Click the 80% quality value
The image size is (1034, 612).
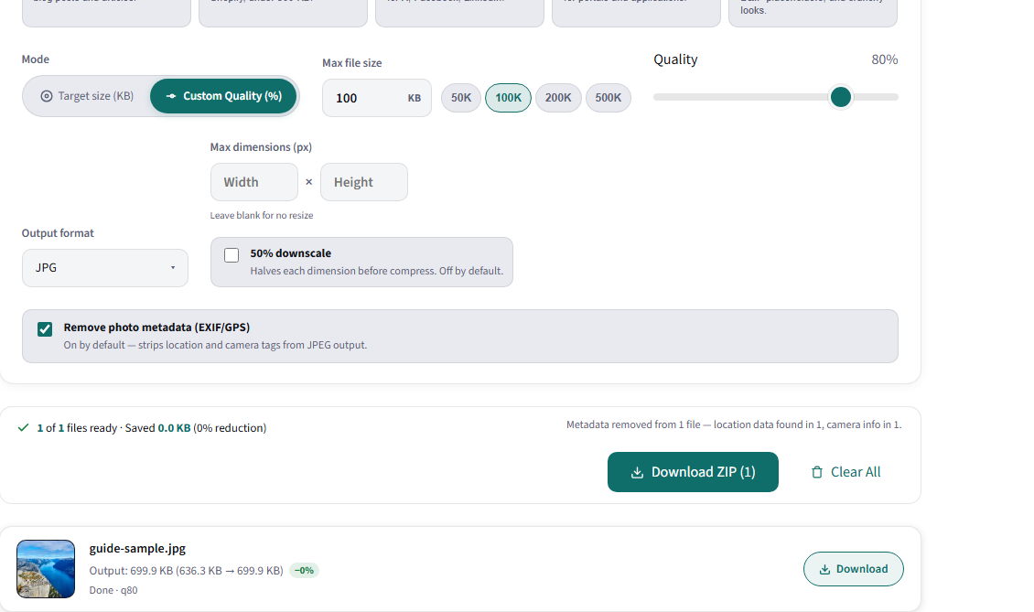pos(884,60)
